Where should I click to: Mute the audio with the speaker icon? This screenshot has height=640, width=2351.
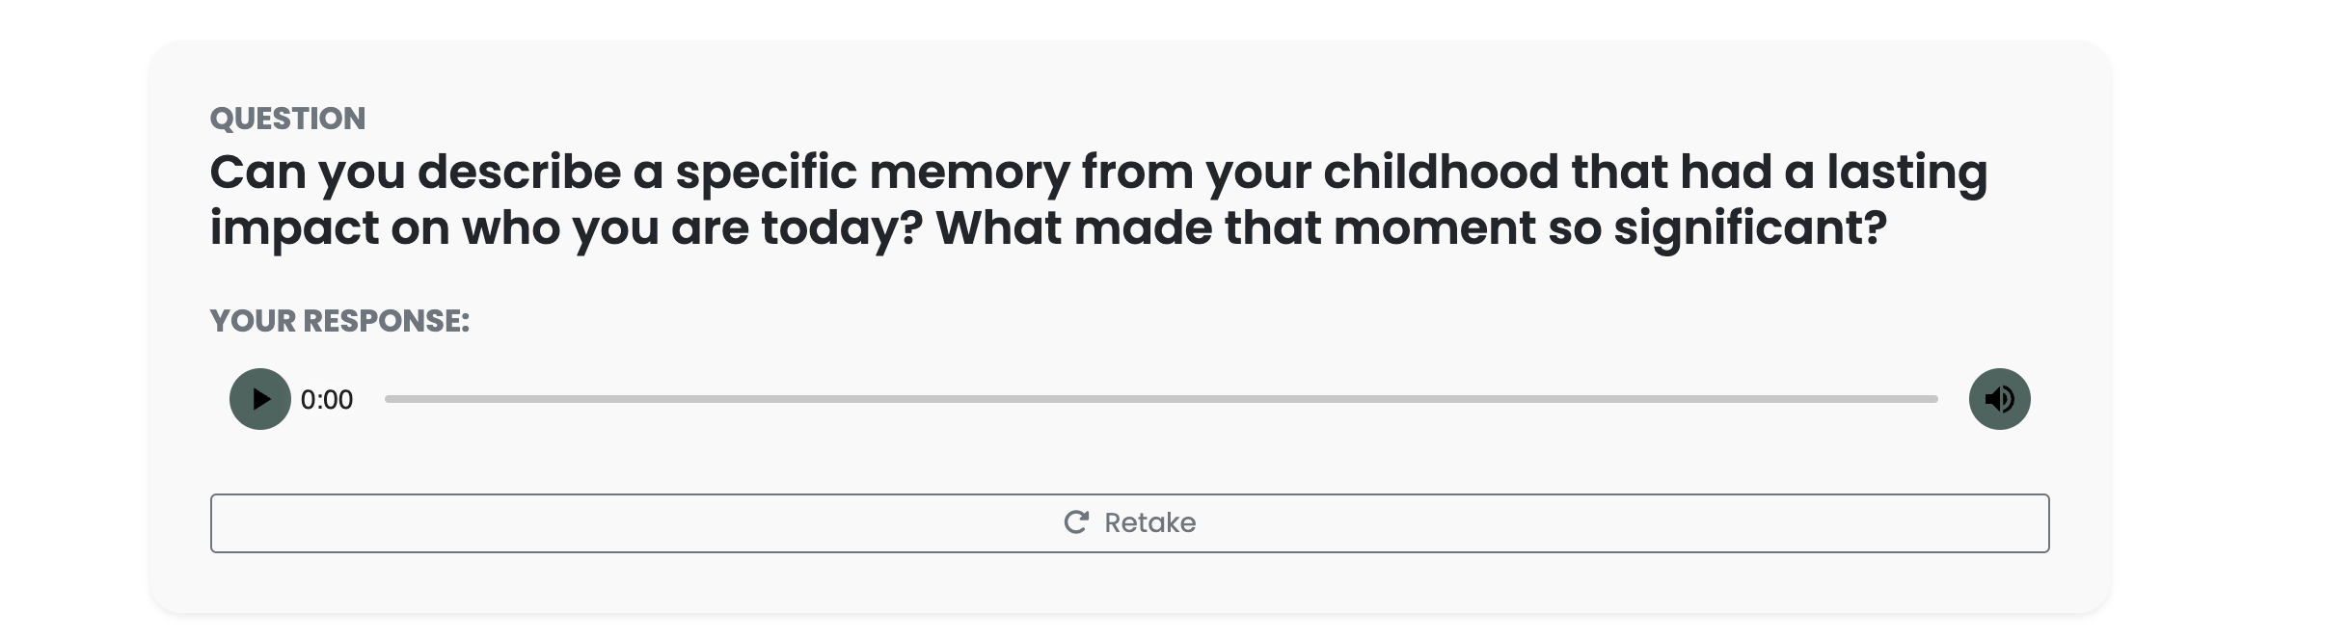[1999, 399]
